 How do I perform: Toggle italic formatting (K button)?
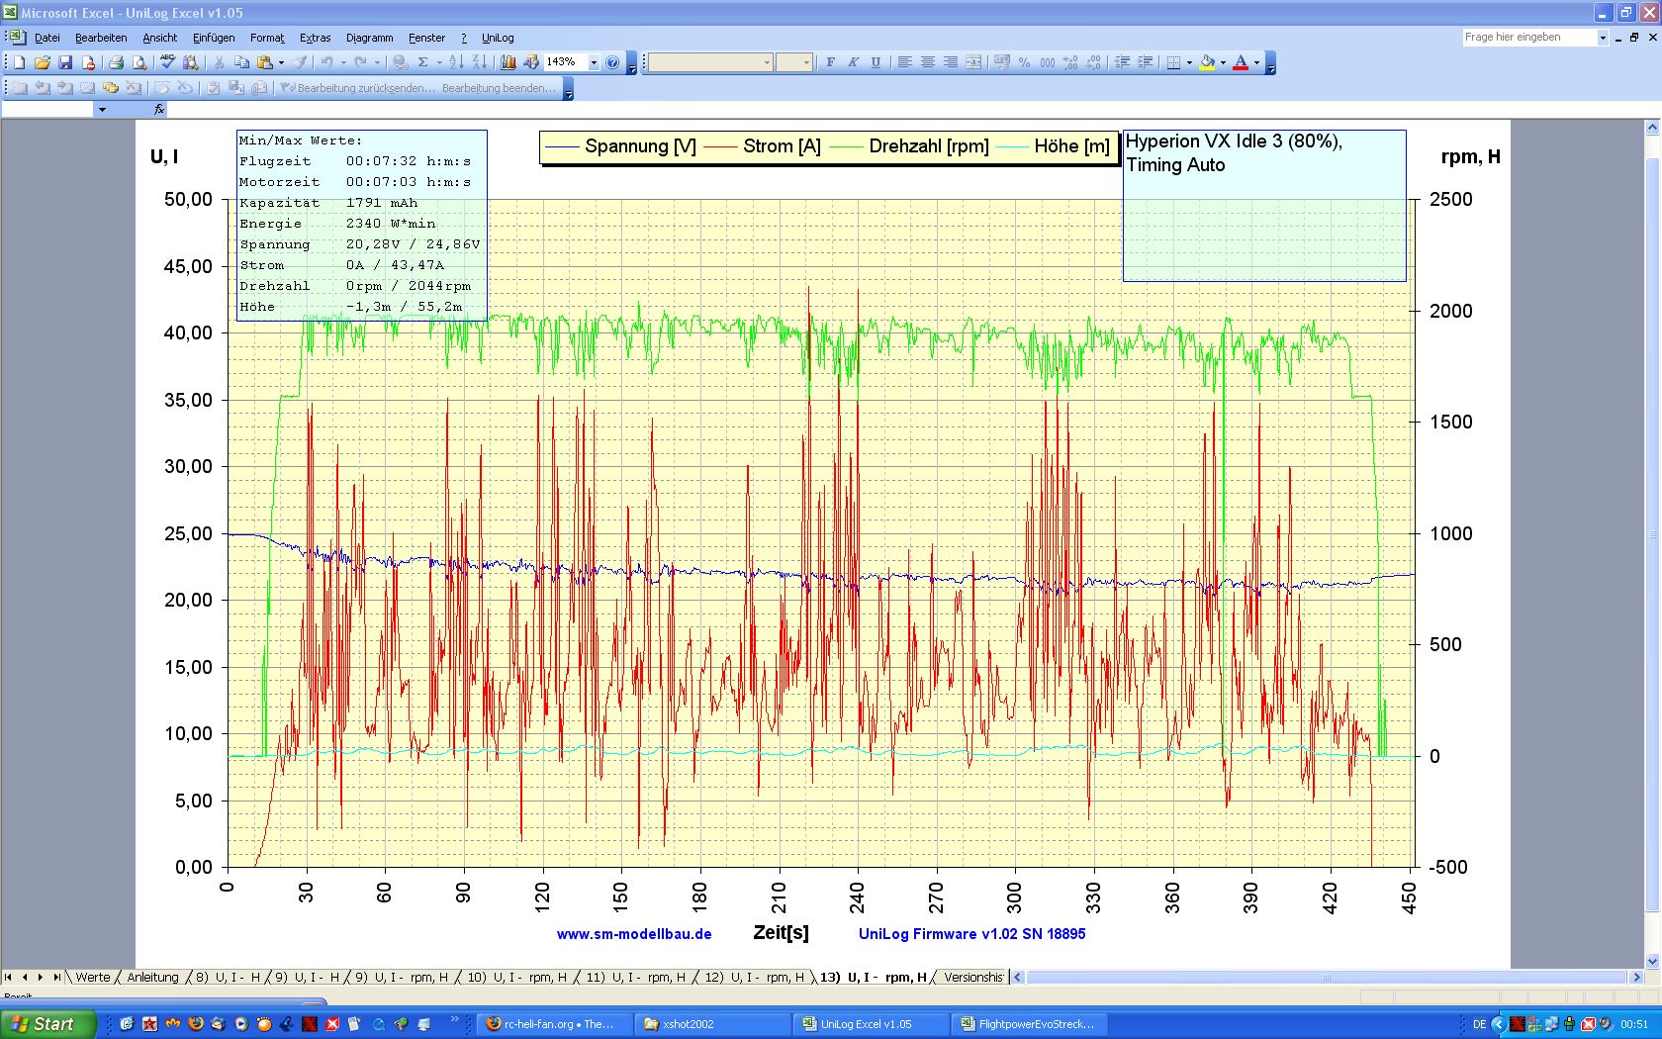(853, 62)
